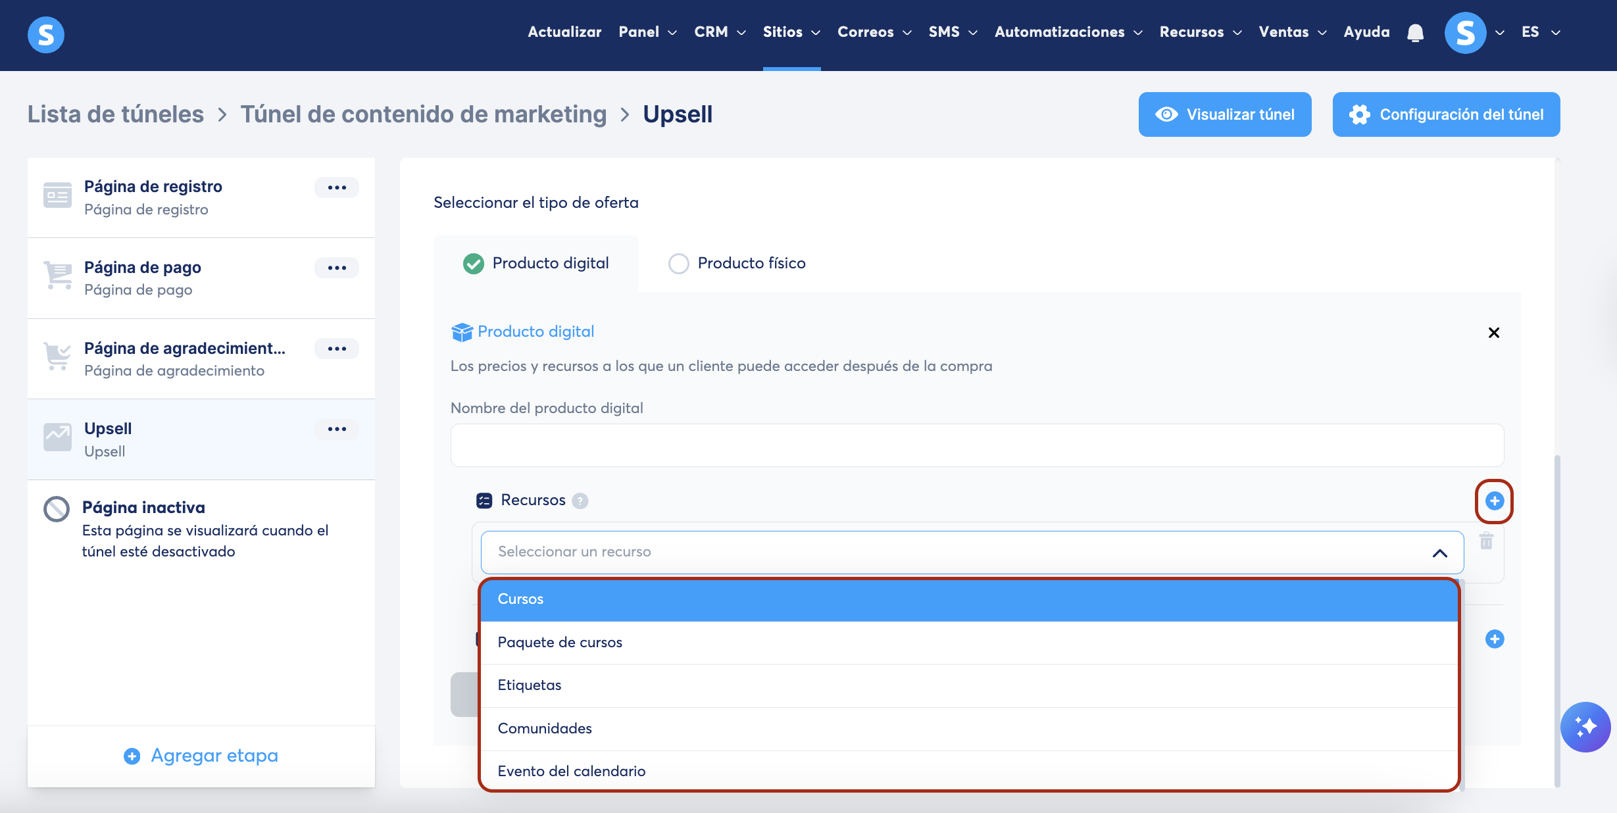This screenshot has height=813, width=1617.
Task: Select Evento del calendario option
Action: coord(571,771)
